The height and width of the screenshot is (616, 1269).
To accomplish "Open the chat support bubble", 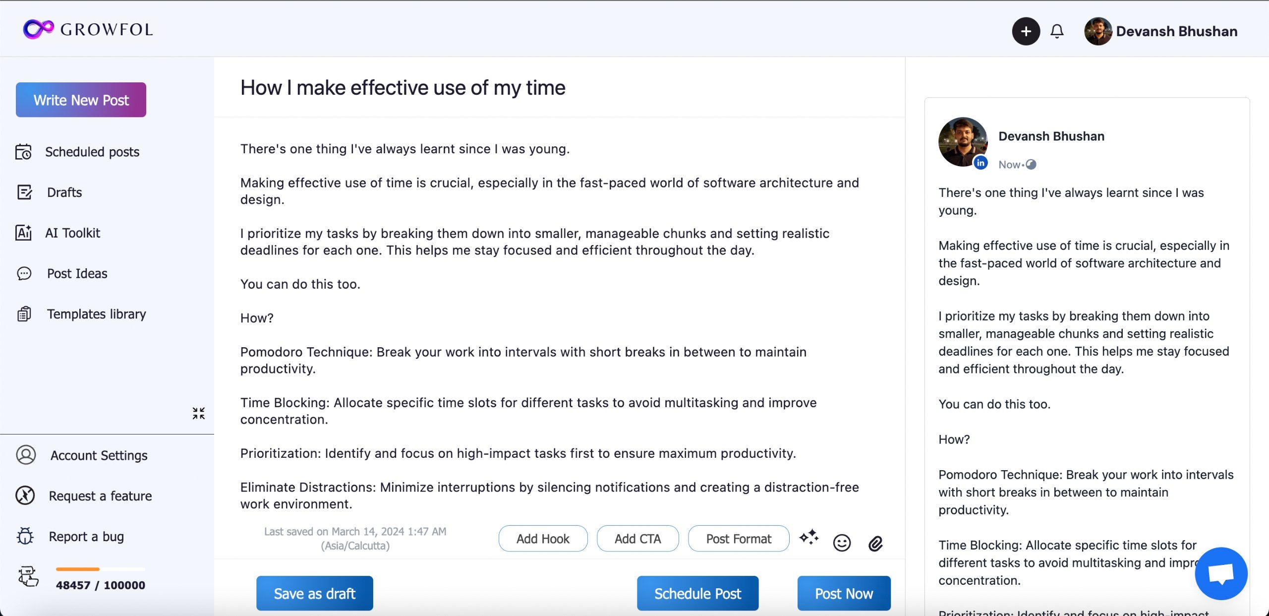I will point(1220,573).
